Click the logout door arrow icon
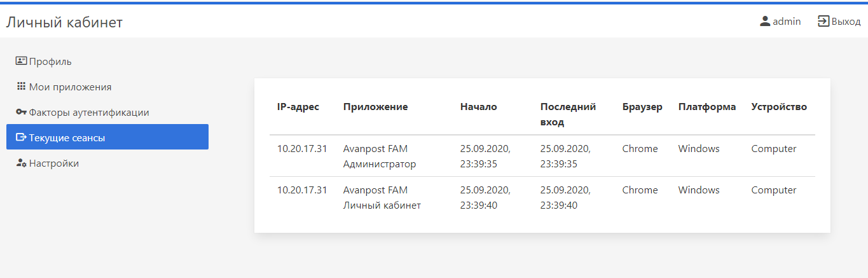Viewport: 868px width, 278px height. click(823, 21)
